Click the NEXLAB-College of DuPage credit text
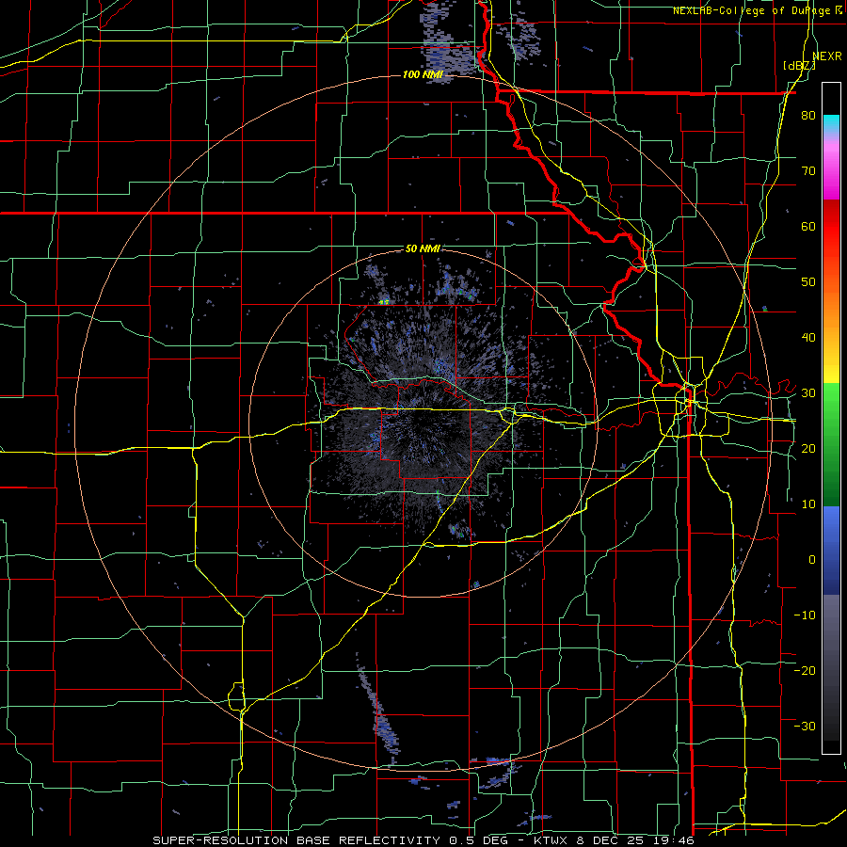 point(751,10)
